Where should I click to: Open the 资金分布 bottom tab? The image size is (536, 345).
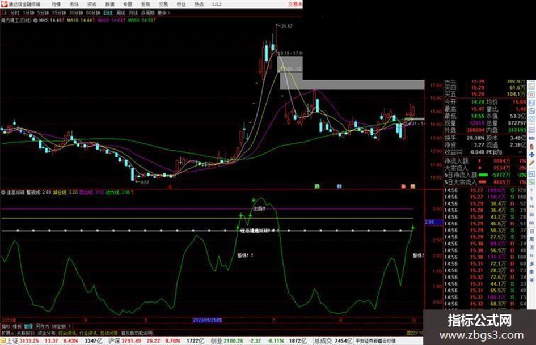click(x=46, y=333)
